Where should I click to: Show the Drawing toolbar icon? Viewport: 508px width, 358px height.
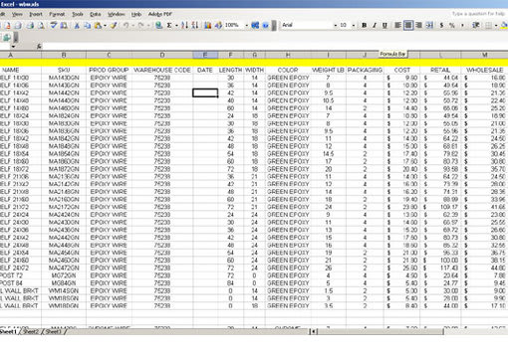coord(218,25)
